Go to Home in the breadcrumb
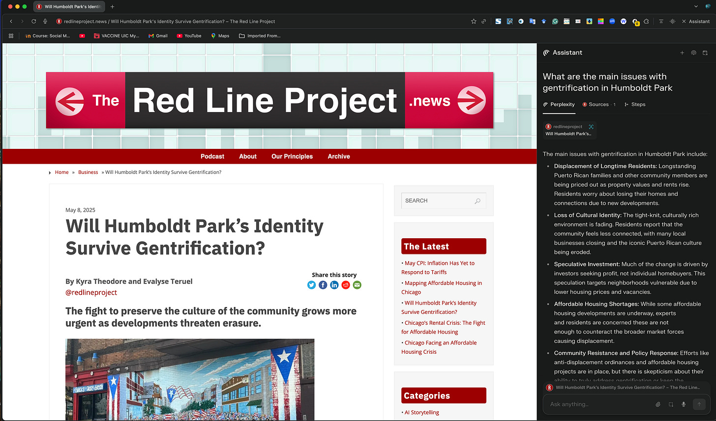716x421 pixels. pyautogui.click(x=62, y=172)
